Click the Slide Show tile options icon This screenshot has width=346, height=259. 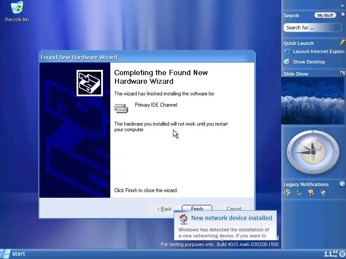tap(342, 73)
